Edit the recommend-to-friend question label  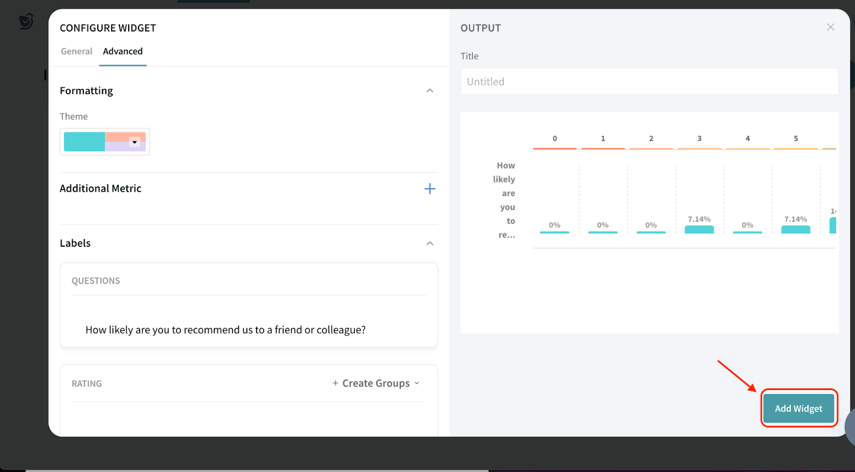pos(226,330)
